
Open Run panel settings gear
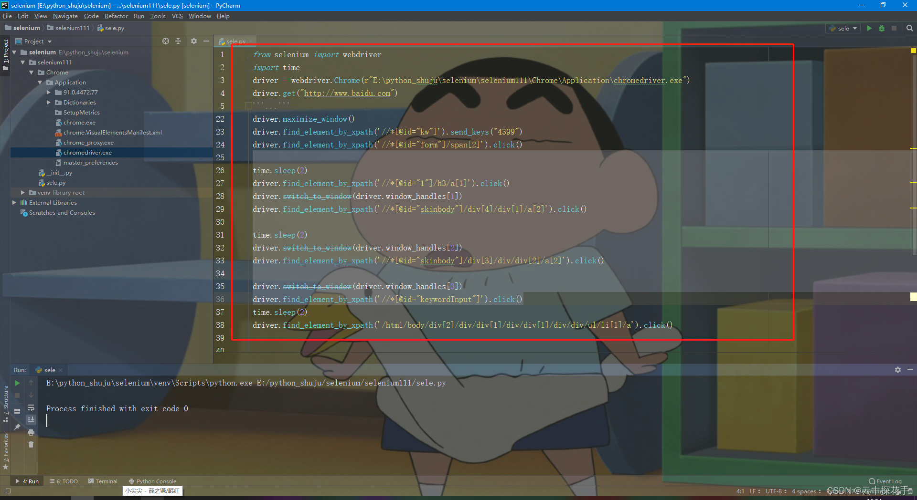pos(898,370)
